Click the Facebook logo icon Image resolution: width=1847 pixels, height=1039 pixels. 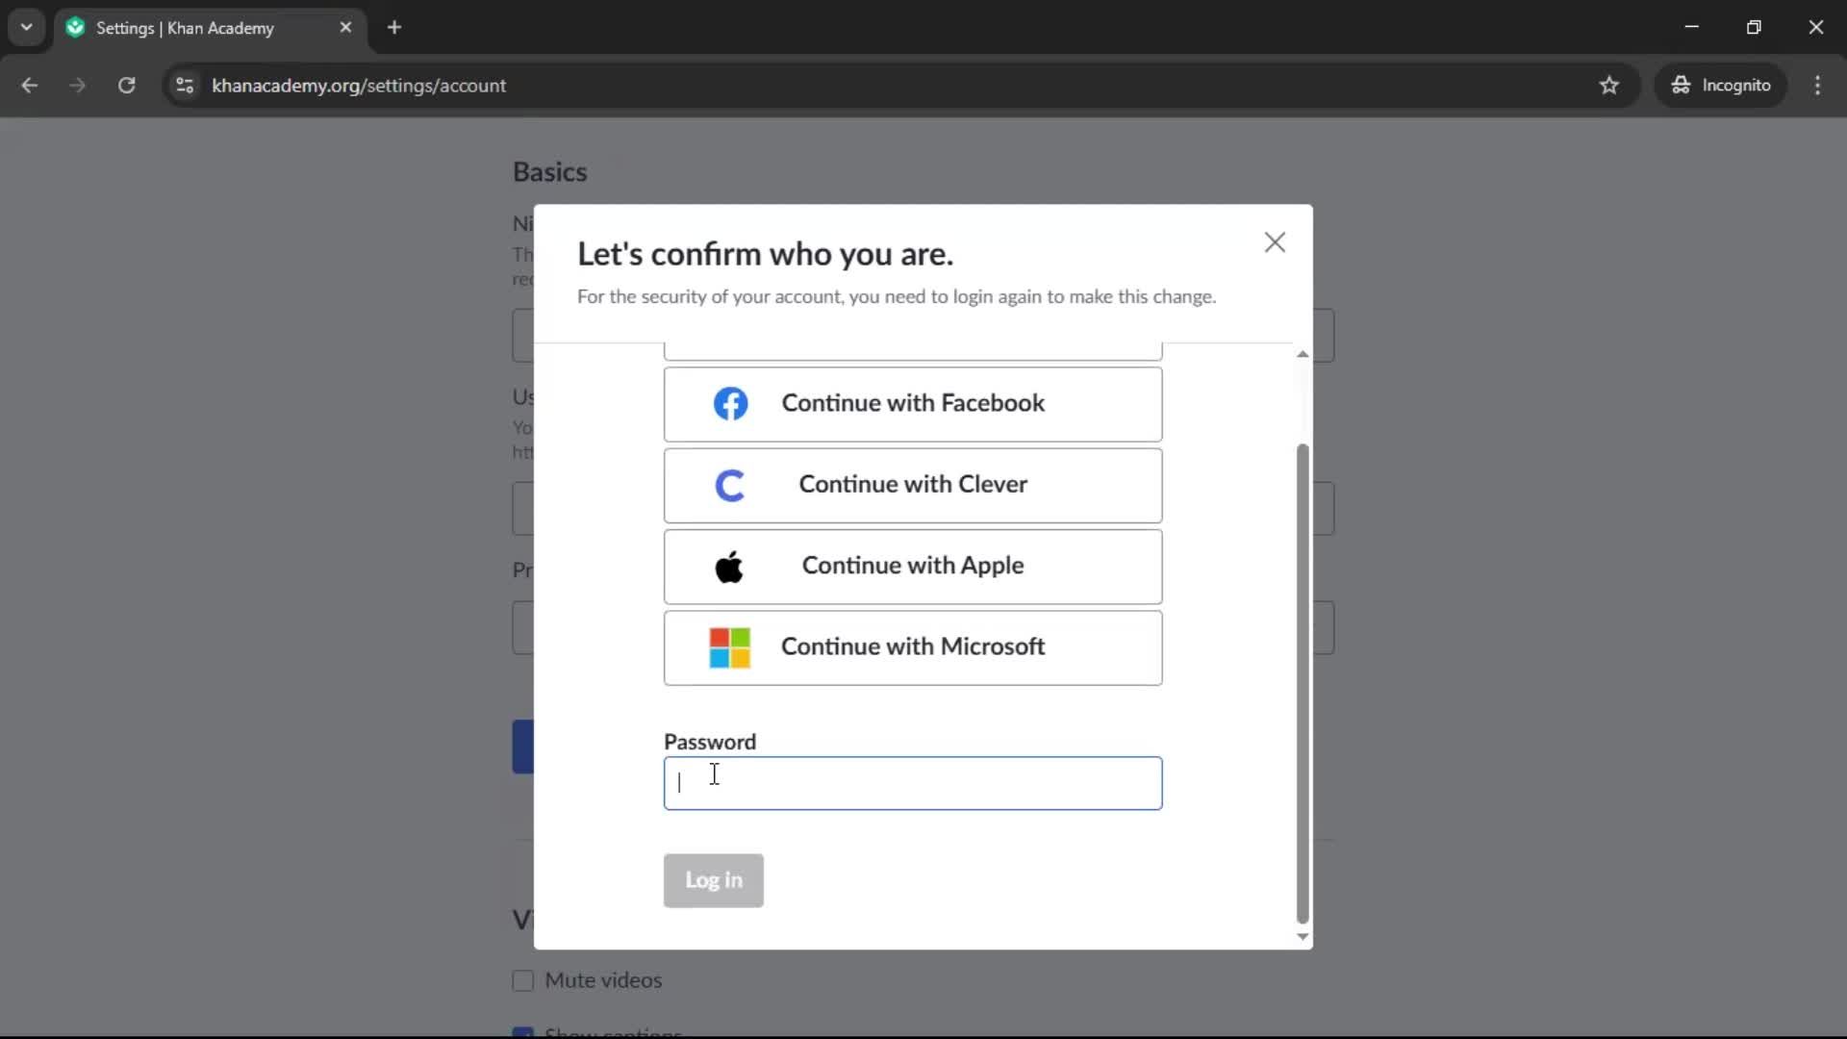730,404
